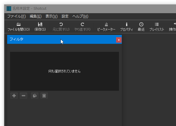176x126 pixels.
Task: Click the Redo (やり直す) toolbar icon
Action: point(82,24)
